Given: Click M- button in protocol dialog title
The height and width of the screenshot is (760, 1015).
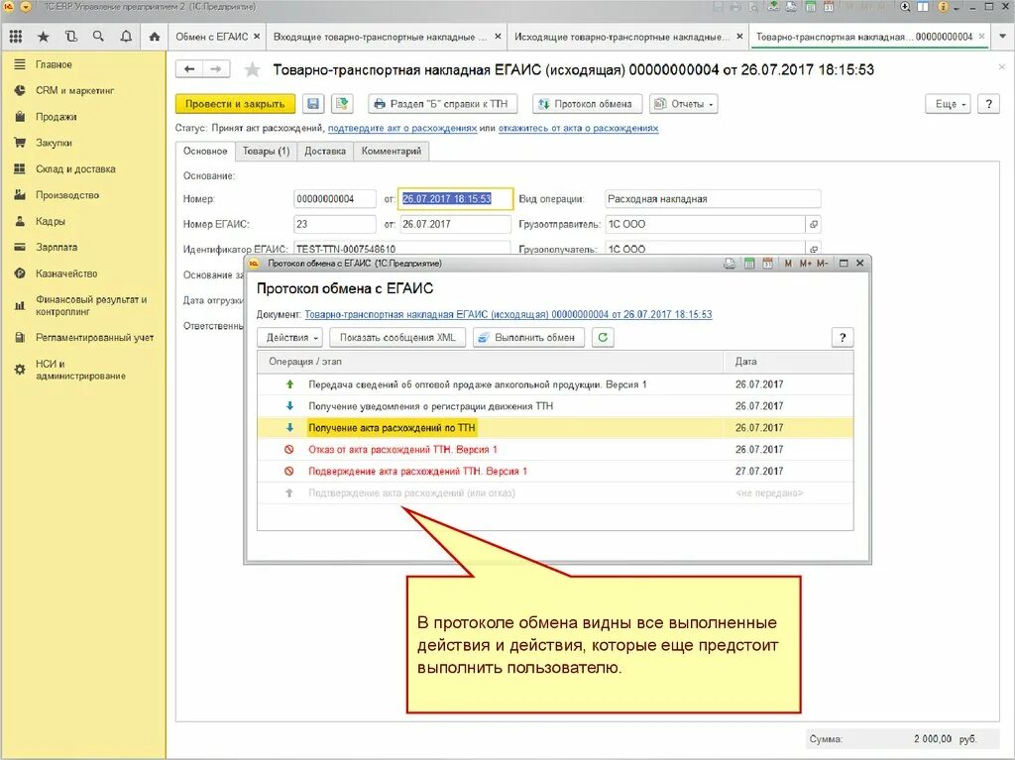Looking at the screenshot, I should click(822, 264).
